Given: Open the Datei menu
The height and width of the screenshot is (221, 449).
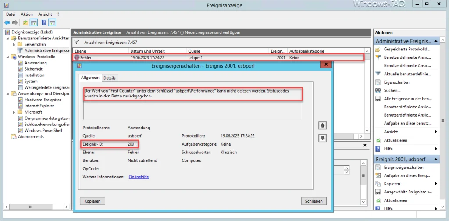Looking at the screenshot, I should click(x=11, y=14).
